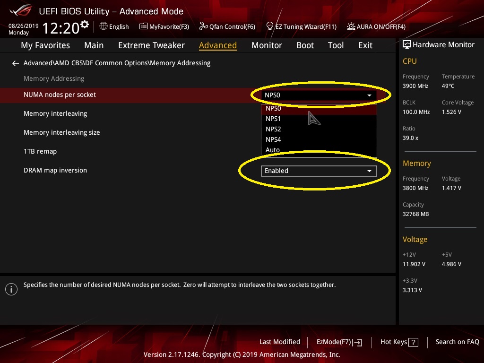
Task: Choose NPS4 option
Action: tap(319, 139)
